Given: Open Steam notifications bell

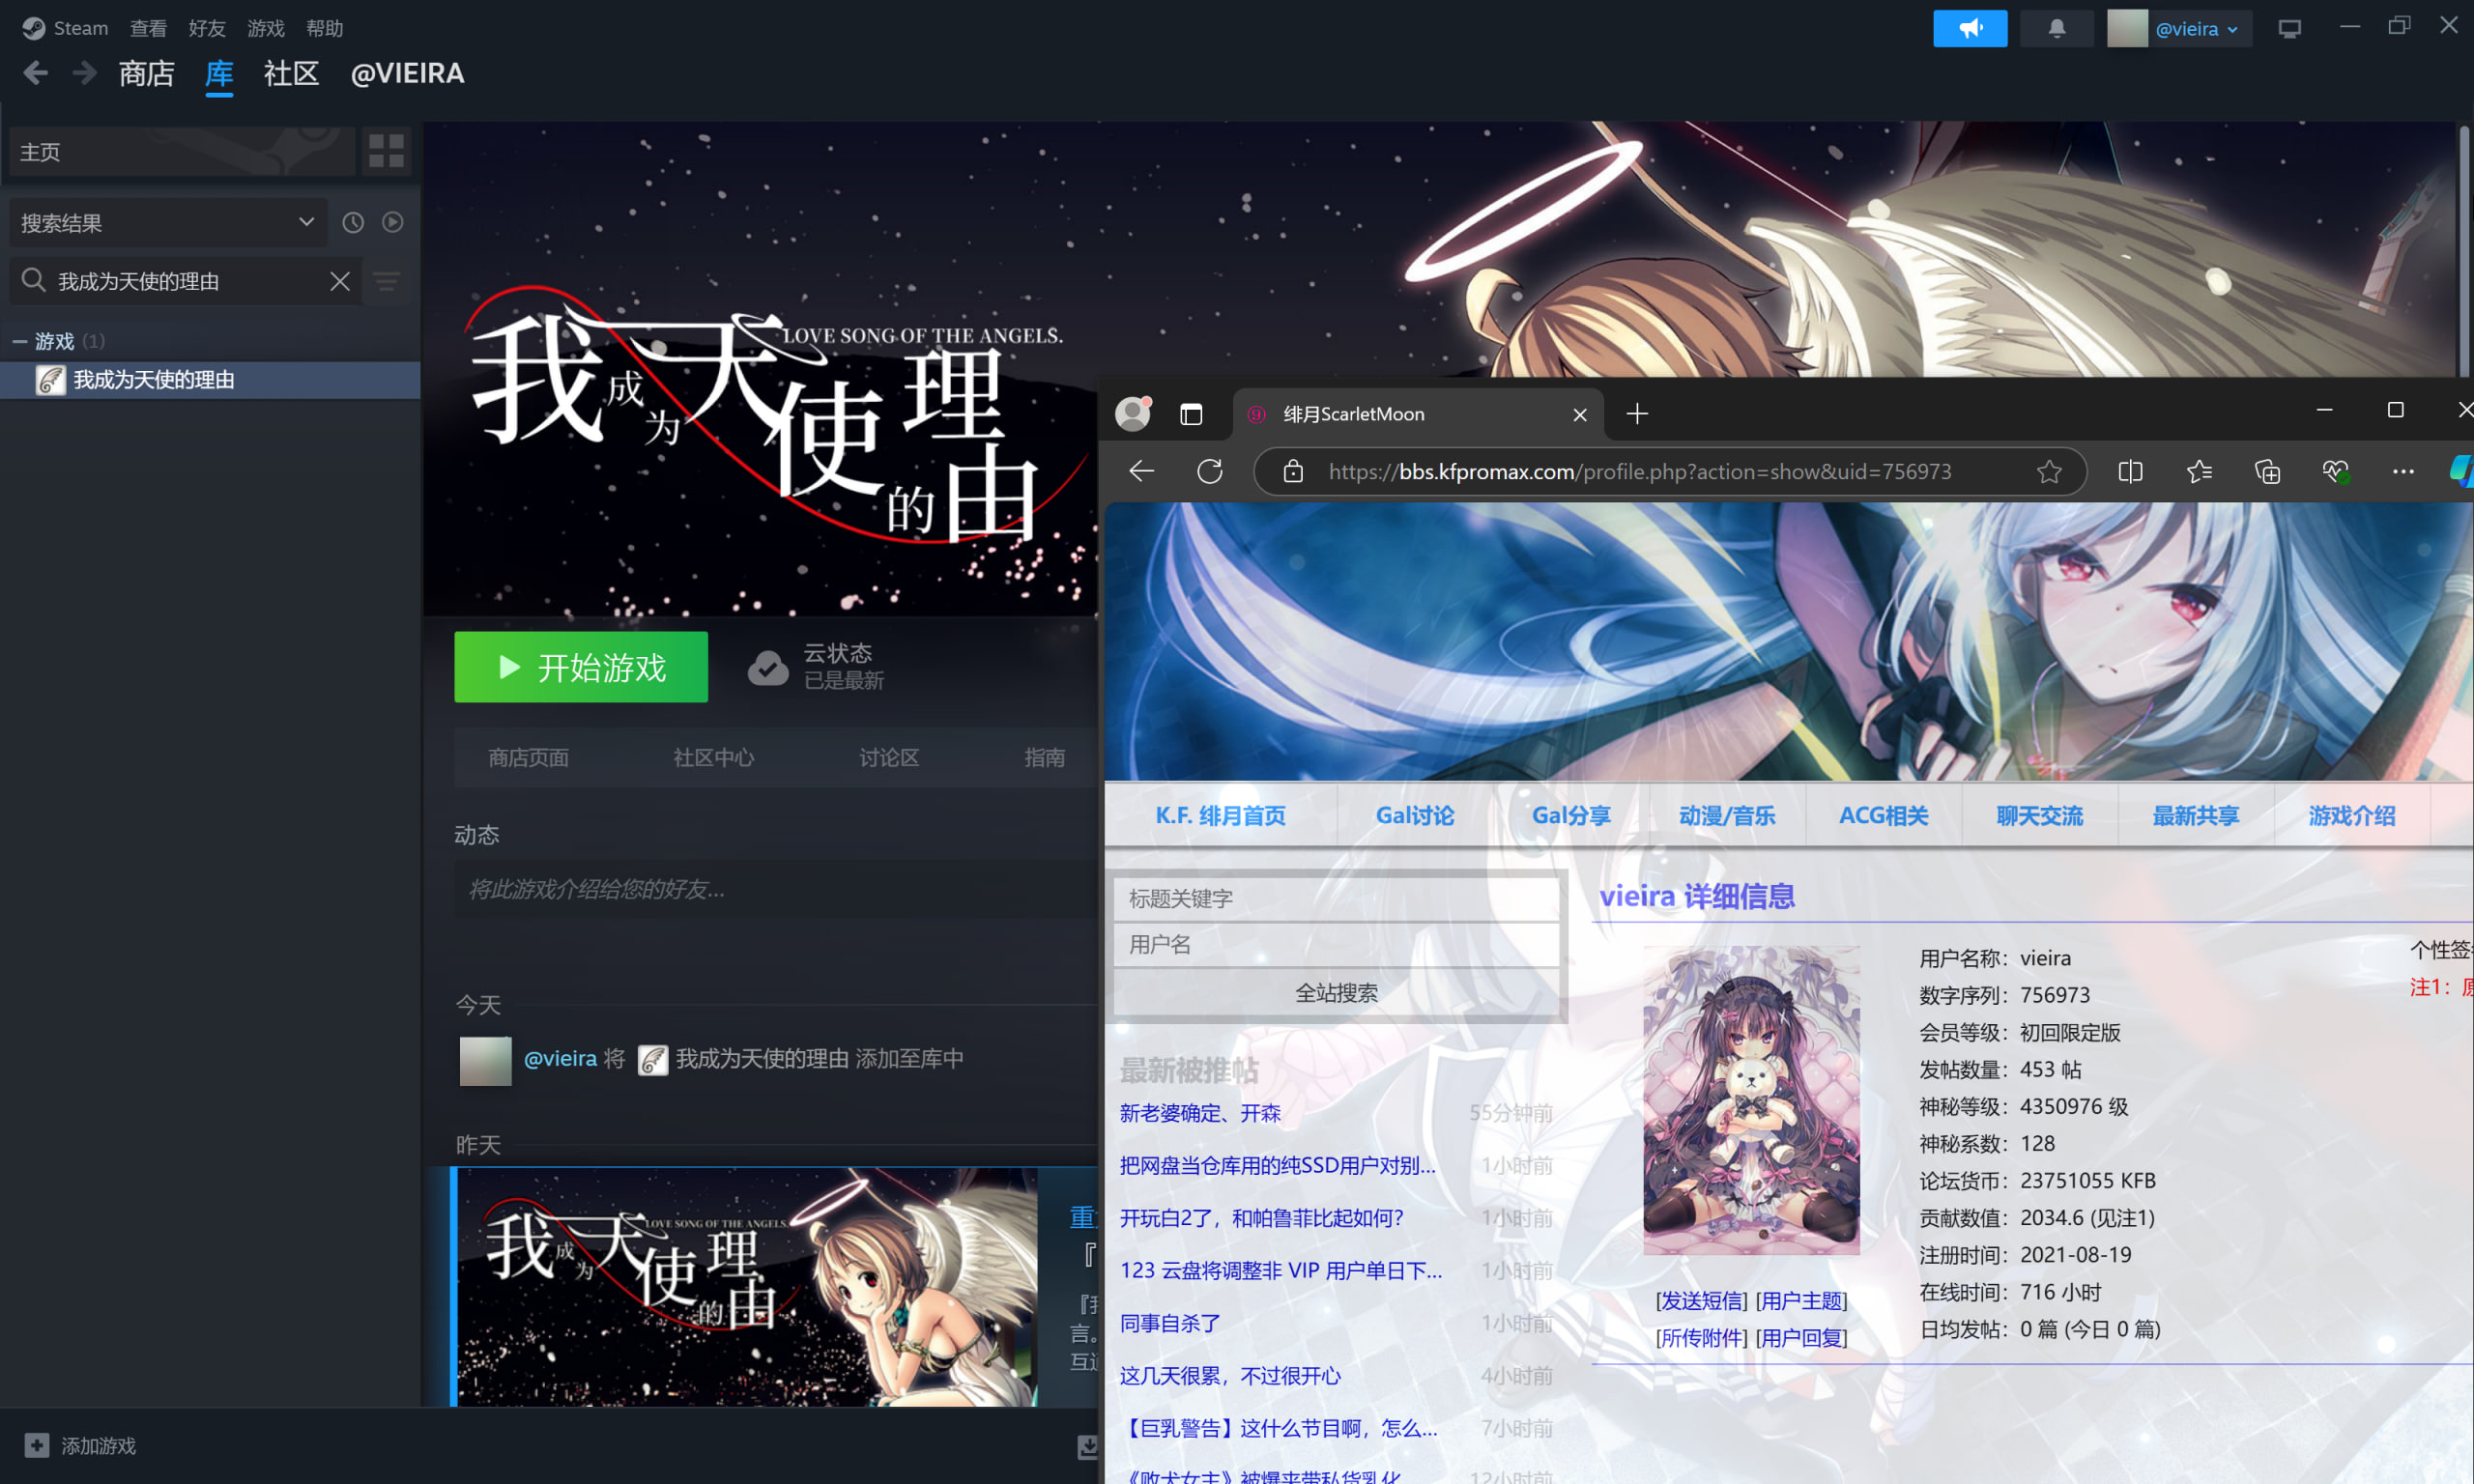Looking at the screenshot, I should 2056,28.
